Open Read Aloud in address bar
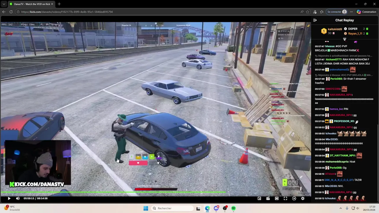379x213 pixels. [x=302, y=12]
